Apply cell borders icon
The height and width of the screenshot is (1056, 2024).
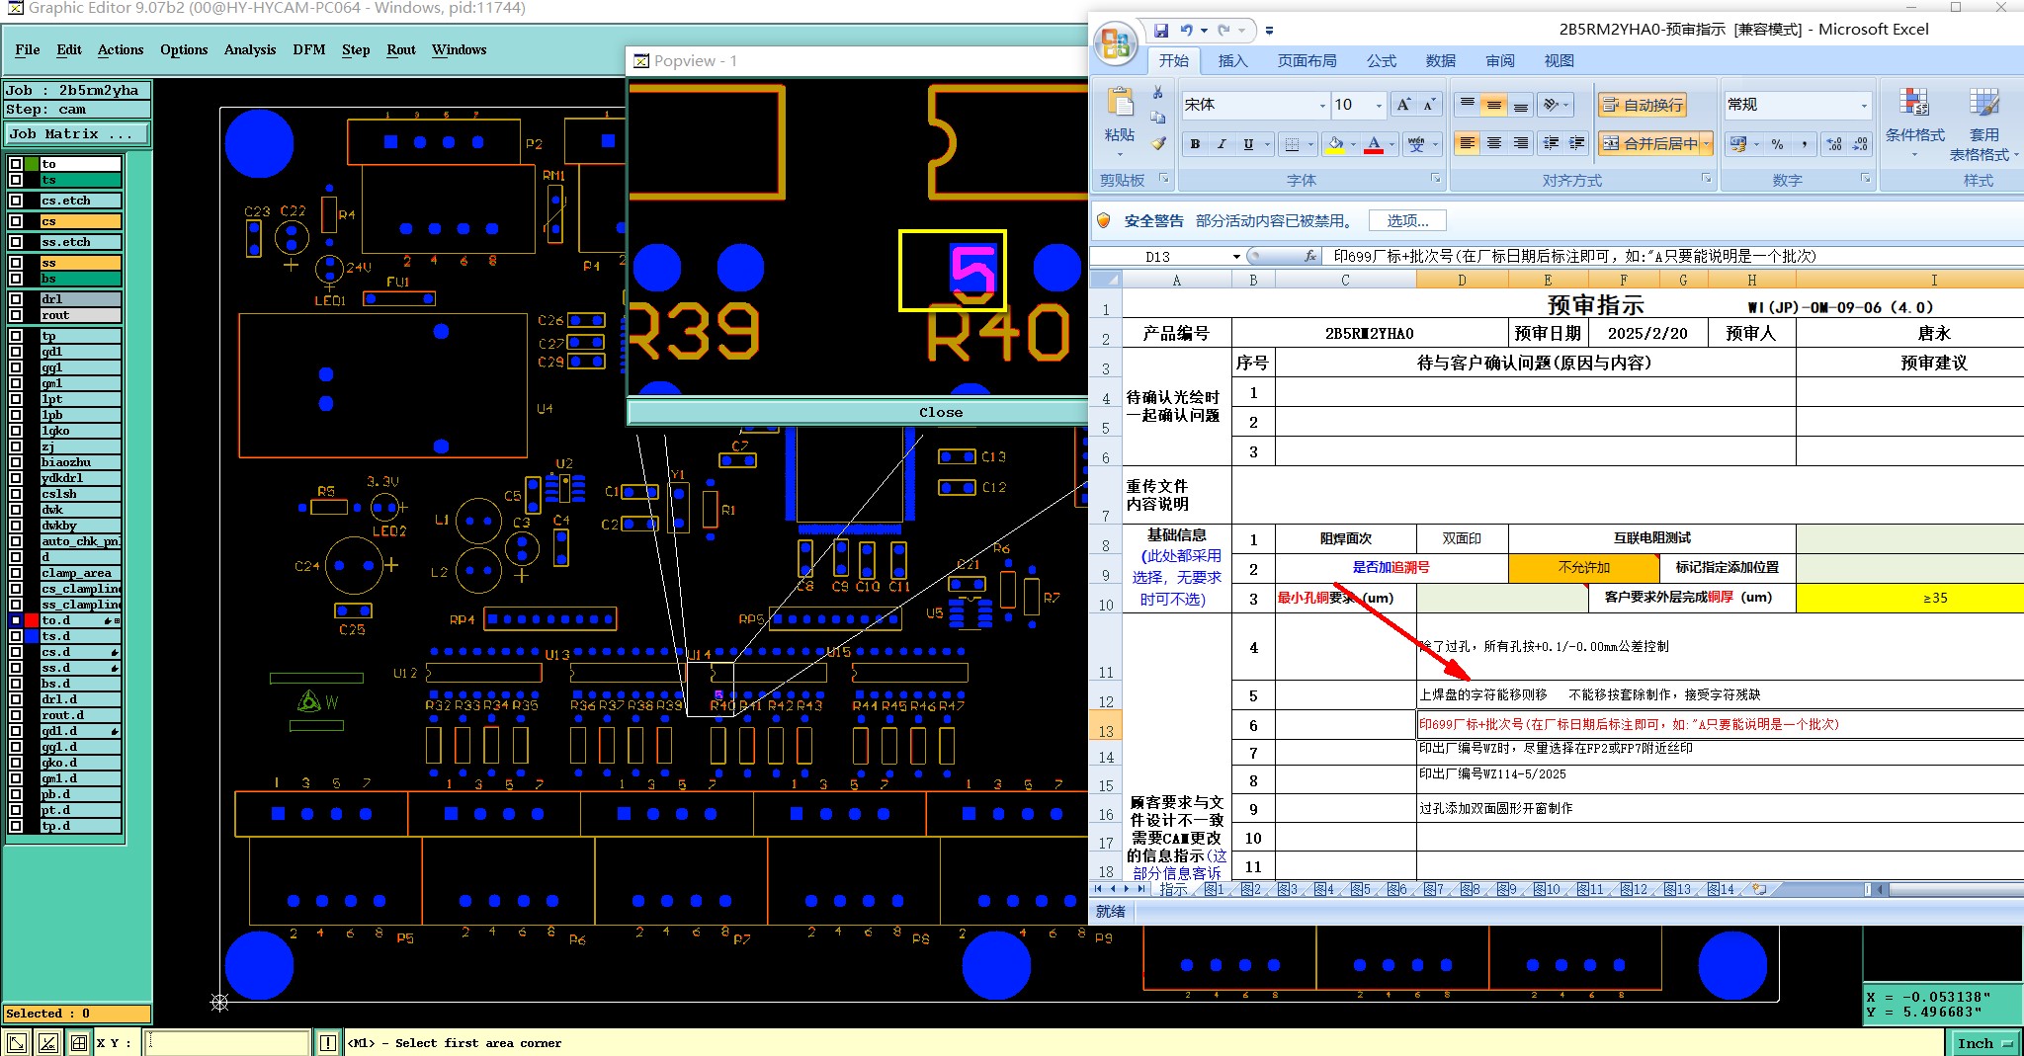pyautogui.click(x=1292, y=144)
